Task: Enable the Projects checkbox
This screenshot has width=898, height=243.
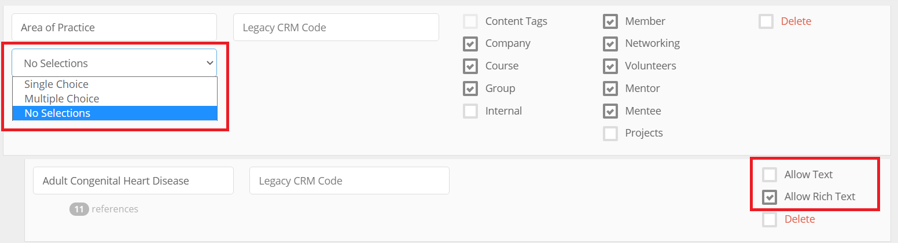Action: [610, 134]
